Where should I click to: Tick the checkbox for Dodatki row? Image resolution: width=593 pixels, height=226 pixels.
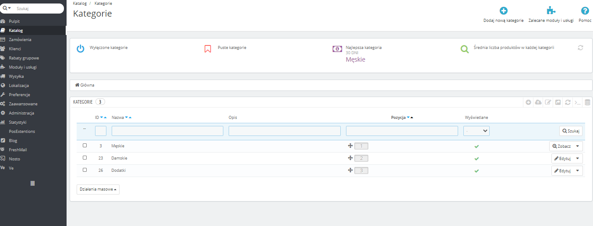click(x=85, y=170)
